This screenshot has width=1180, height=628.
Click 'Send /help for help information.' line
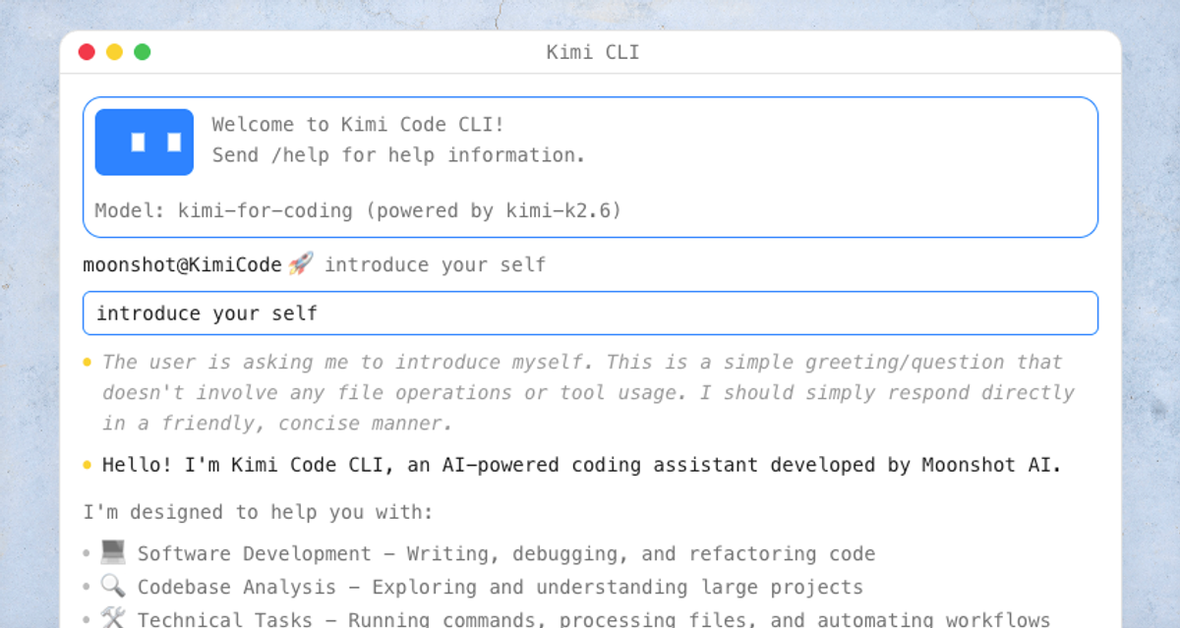[x=398, y=155]
